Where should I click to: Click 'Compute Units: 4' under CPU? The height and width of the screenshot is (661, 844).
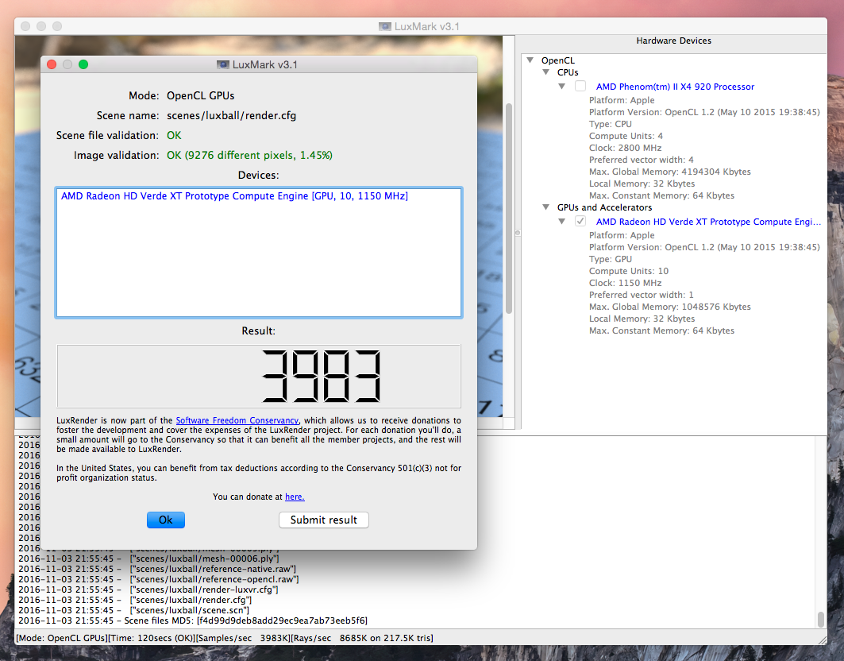tap(626, 137)
